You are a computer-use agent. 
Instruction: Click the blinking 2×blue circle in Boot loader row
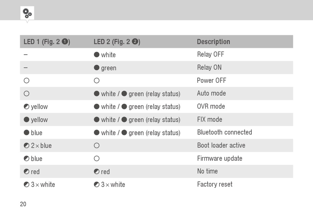[27, 145]
